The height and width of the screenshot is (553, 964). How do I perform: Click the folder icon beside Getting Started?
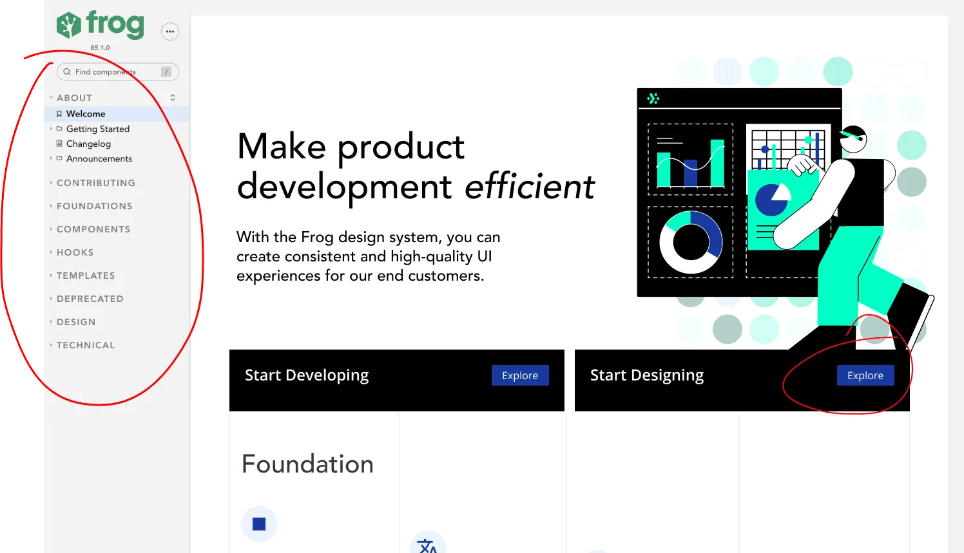pos(59,129)
